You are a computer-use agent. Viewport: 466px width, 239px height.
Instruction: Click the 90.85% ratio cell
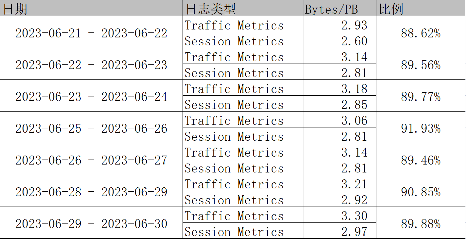tap(421, 192)
